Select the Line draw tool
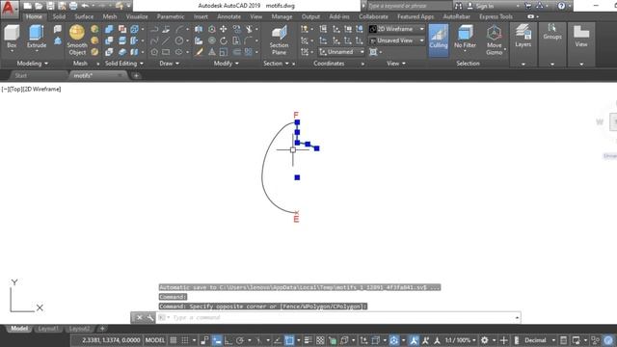The width and height of the screenshot is (617, 347). pyautogui.click(x=166, y=40)
